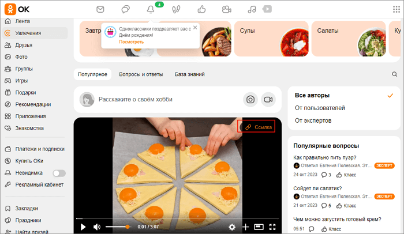This screenshot has height=234, width=404.
Task: Open the Салаты category card
Action: 349,39
